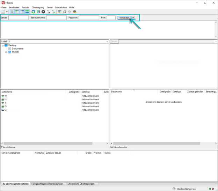Click the cancel current operation icon
The image size is (218, 191).
(43, 12)
